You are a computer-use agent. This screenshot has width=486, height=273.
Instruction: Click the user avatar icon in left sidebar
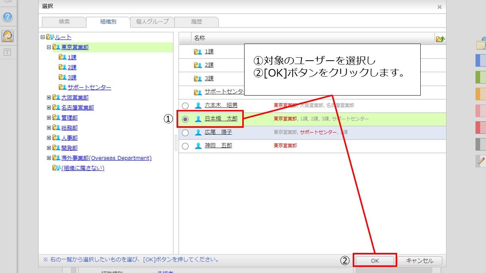[8, 36]
